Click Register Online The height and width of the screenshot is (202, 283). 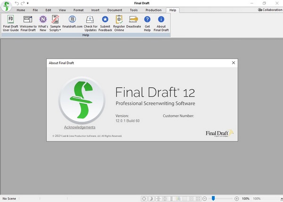click(x=119, y=24)
